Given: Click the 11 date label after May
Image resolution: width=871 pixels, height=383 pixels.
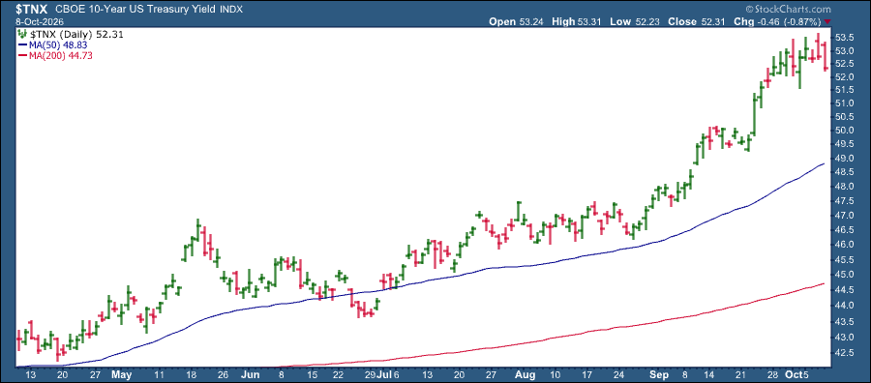Looking at the screenshot, I should [x=160, y=374].
